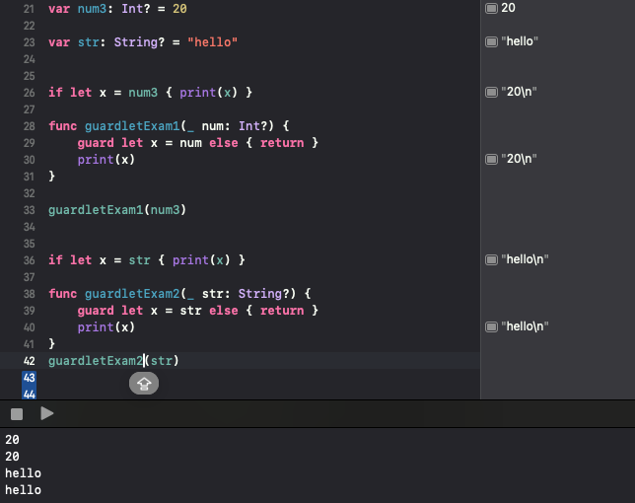Show inline result for "hello" on line 23

pos(491,41)
